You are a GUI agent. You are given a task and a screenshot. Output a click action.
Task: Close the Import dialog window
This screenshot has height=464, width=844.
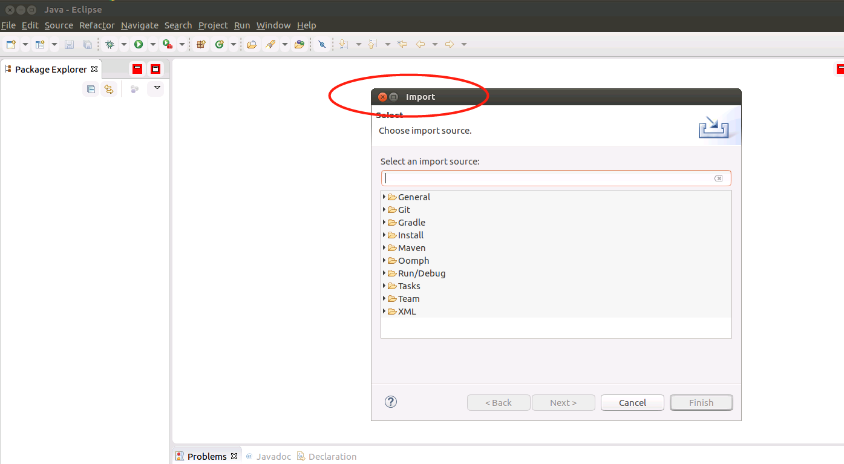coord(382,97)
